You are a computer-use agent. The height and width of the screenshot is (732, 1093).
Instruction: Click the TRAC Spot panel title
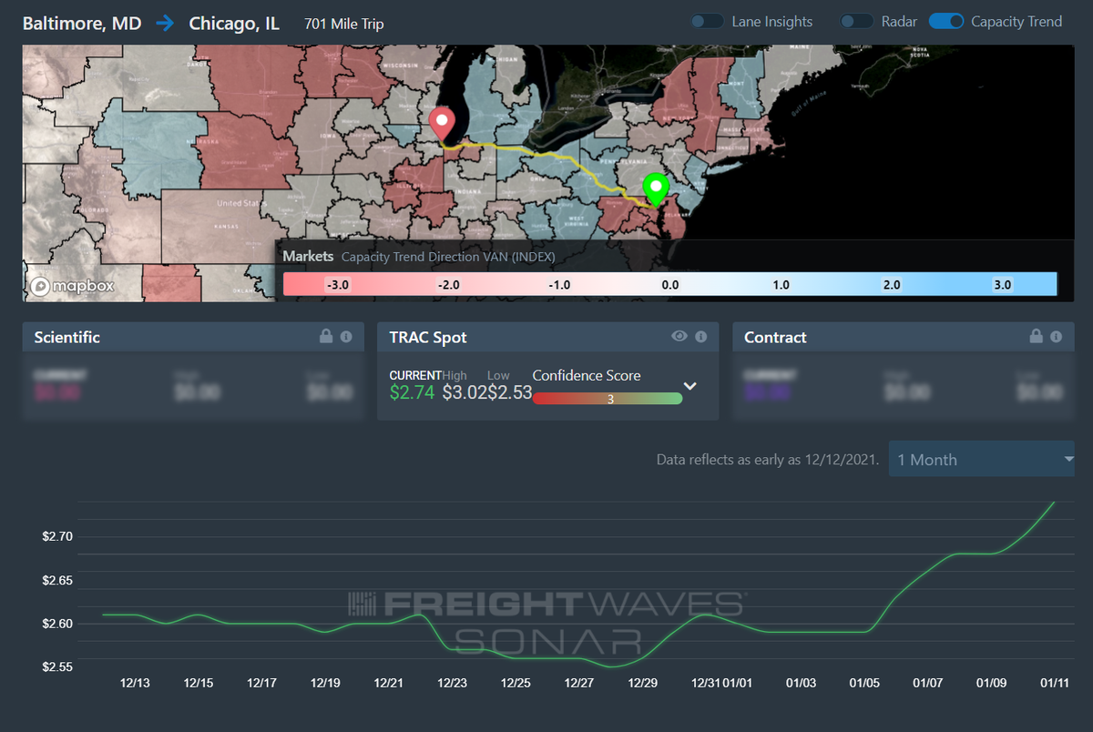428,337
